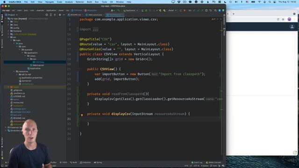Select MainLayout in the project tree
Screen dimensions: 299x168
coord(38,65)
